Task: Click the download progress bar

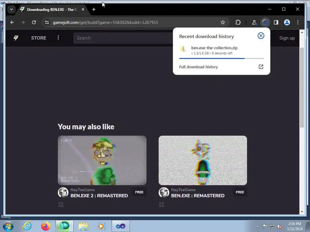Action: pos(221,58)
